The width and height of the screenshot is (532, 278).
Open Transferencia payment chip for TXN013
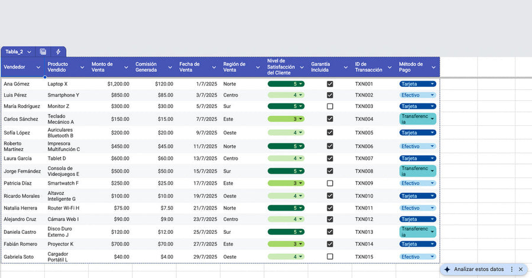point(418,231)
